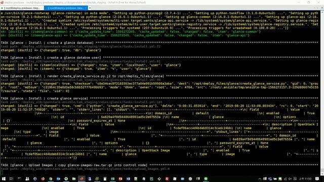The width and height of the screenshot is (324, 182).
Task: Click 'TASK [glance : Install | create glance service]' line
Action: click(44, 99)
